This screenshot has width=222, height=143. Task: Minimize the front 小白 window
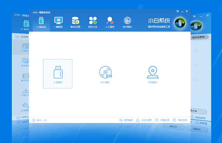182,12
